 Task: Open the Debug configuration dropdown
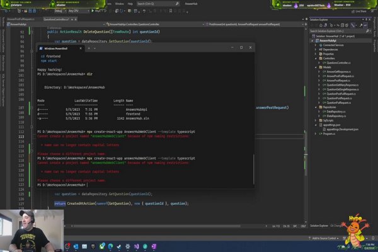coord(60,11)
